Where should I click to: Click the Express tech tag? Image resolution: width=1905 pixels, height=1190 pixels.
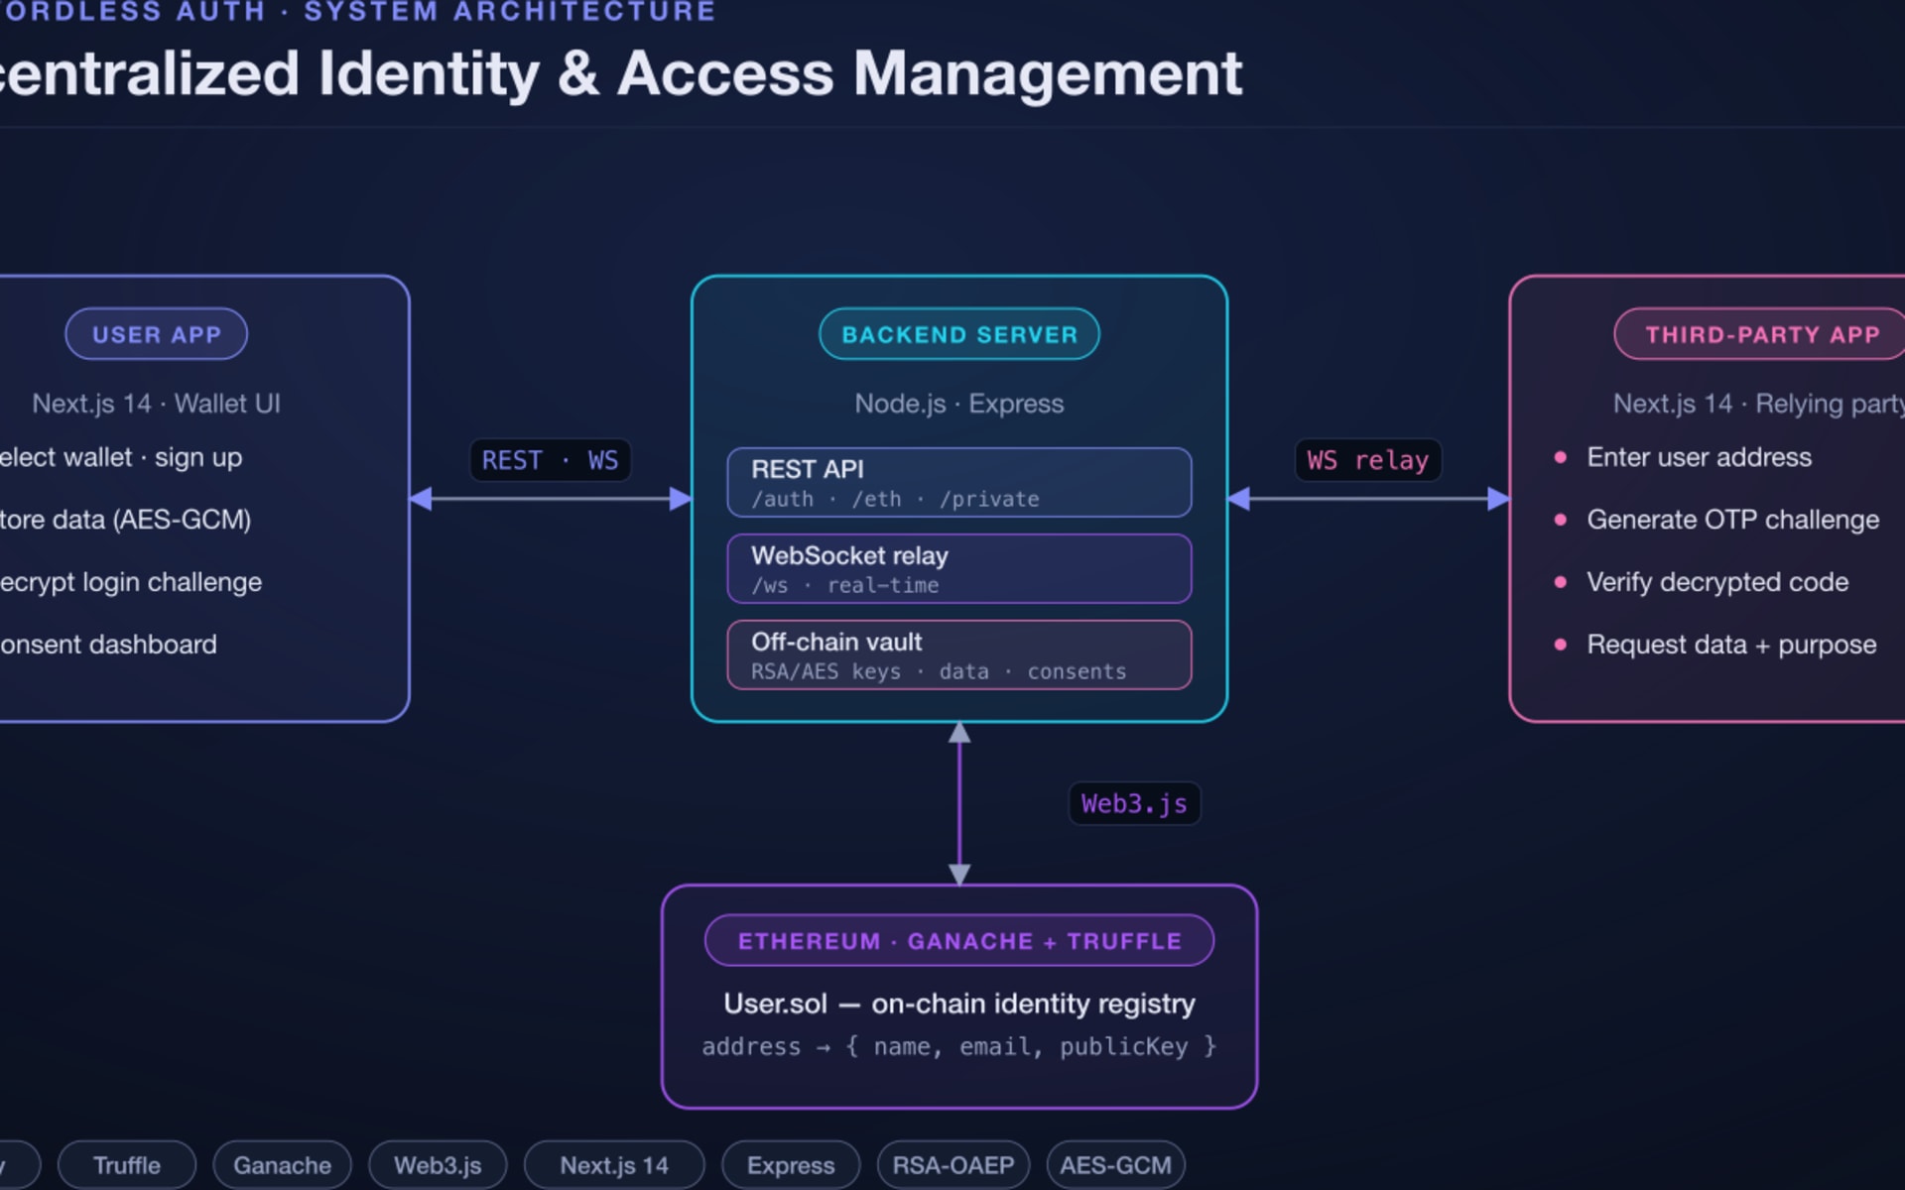point(791,1165)
